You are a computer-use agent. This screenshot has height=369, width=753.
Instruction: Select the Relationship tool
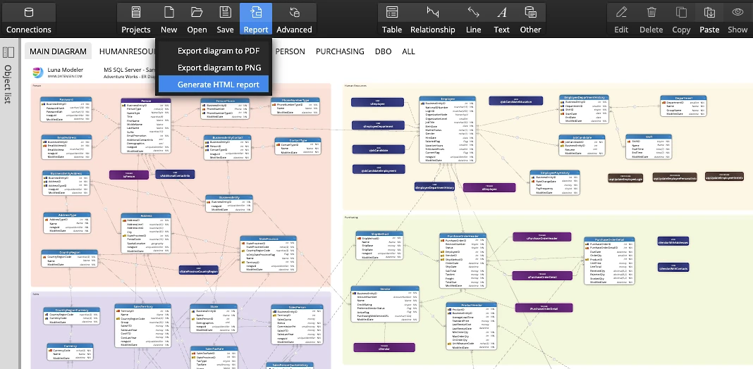(x=433, y=19)
